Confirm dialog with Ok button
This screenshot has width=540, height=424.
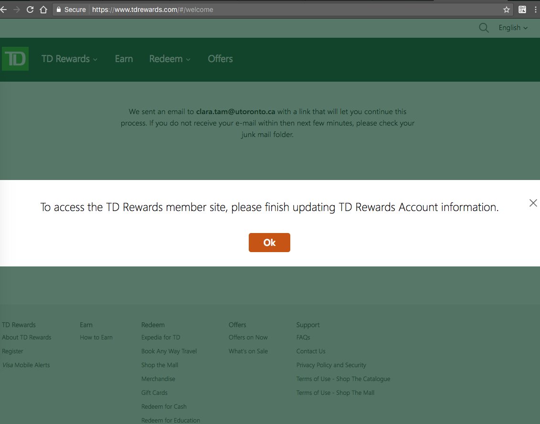(x=269, y=243)
